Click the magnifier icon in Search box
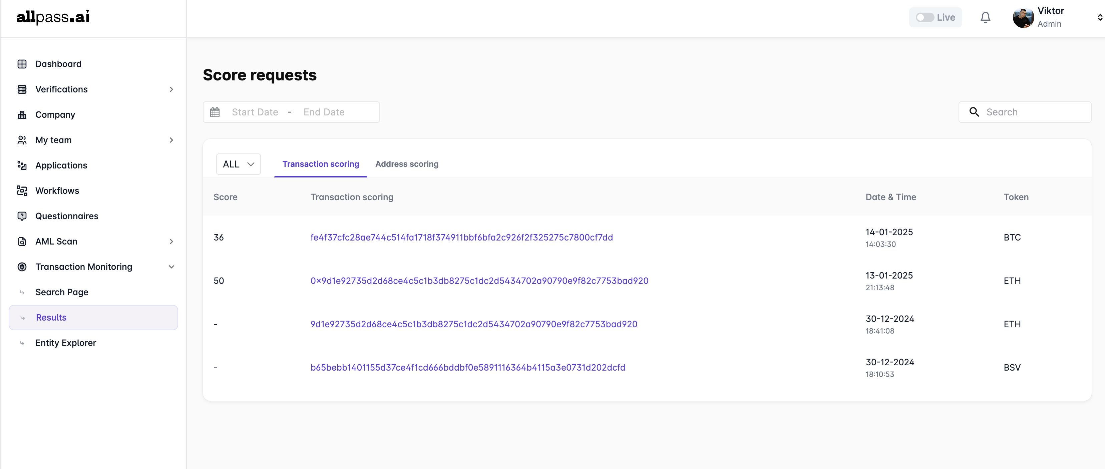1105x469 pixels. pos(974,112)
